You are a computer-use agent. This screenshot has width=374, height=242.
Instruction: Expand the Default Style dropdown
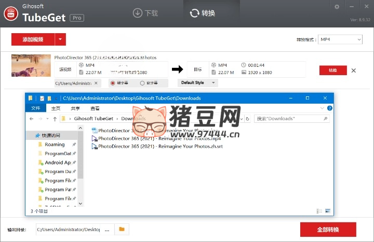pyautogui.click(x=198, y=83)
